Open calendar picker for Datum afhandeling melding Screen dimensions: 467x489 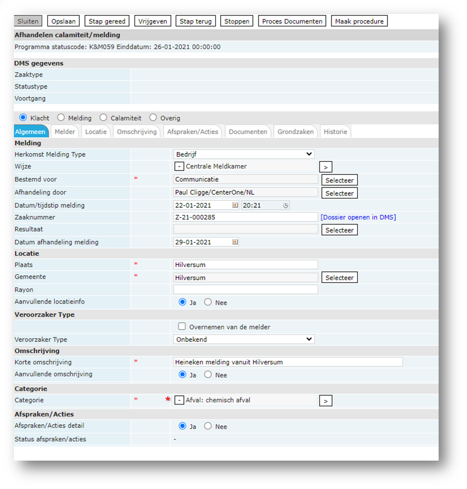coord(235,242)
